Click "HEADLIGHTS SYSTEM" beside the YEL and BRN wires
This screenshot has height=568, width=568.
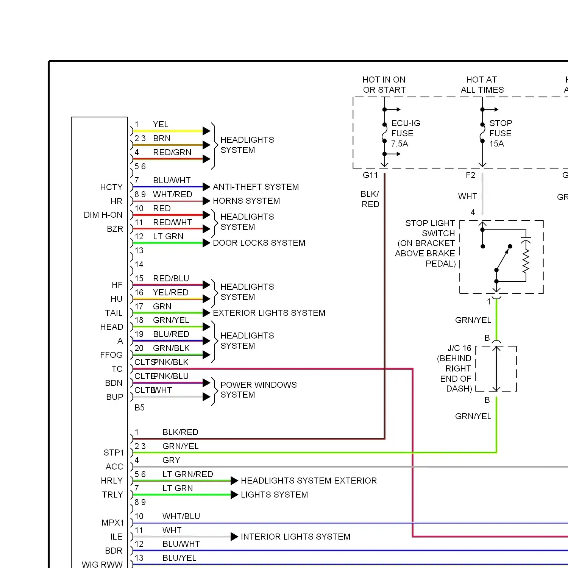click(247, 145)
